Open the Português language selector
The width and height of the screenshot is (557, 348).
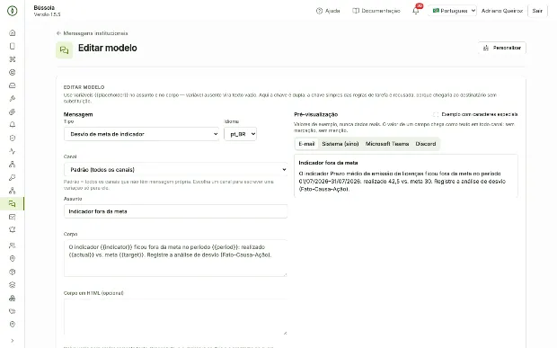453,11
